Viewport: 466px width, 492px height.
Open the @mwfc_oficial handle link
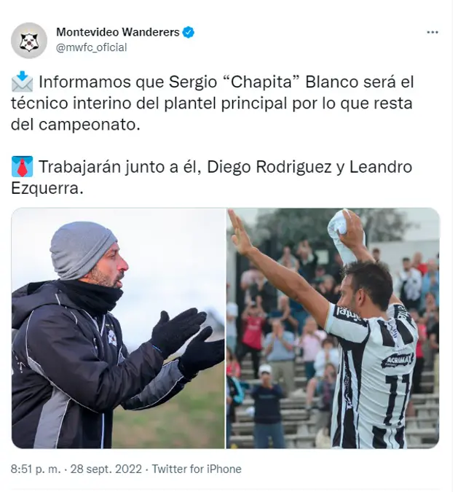pyautogui.click(x=91, y=47)
